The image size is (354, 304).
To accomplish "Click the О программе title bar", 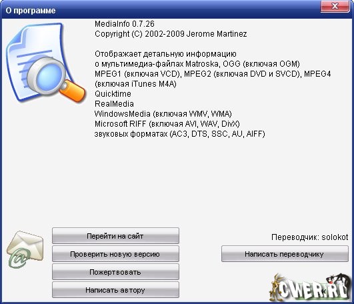I will coord(158,11).
